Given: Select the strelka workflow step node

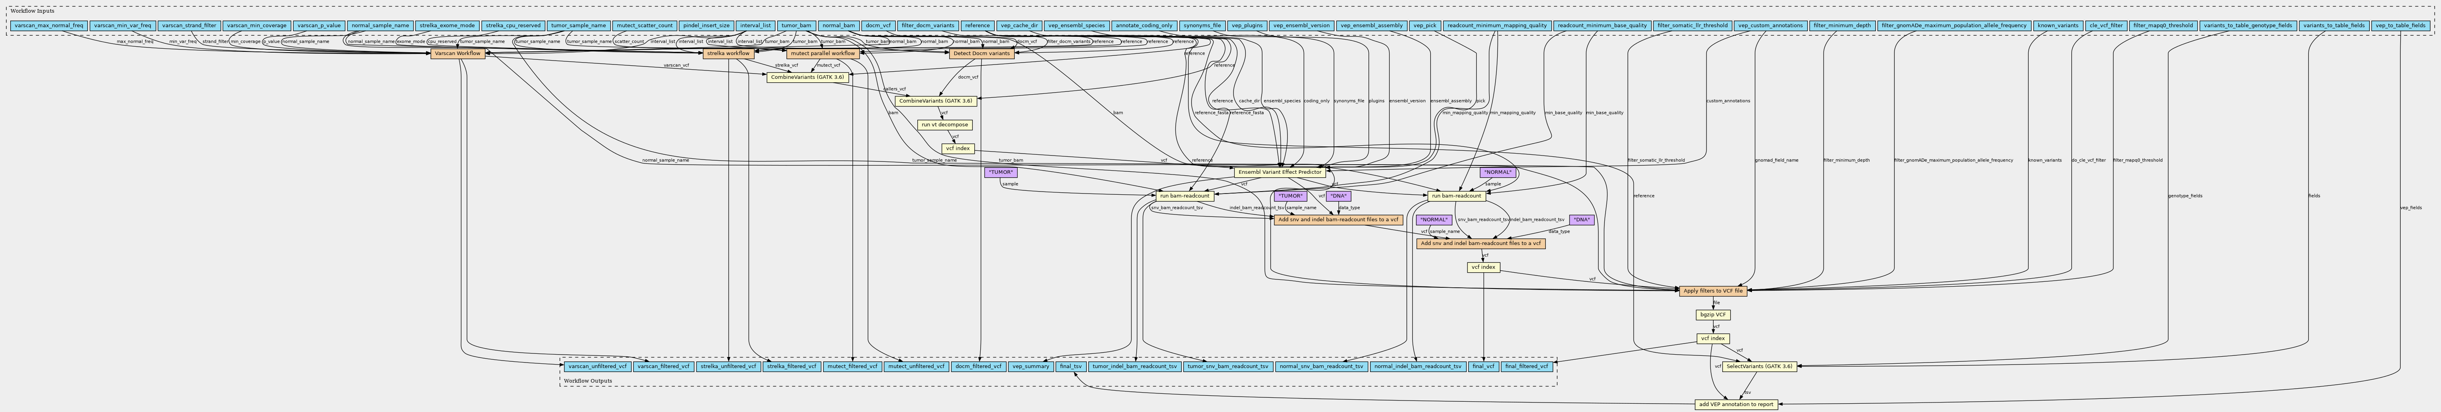Looking at the screenshot, I should [x=729, y=54].
